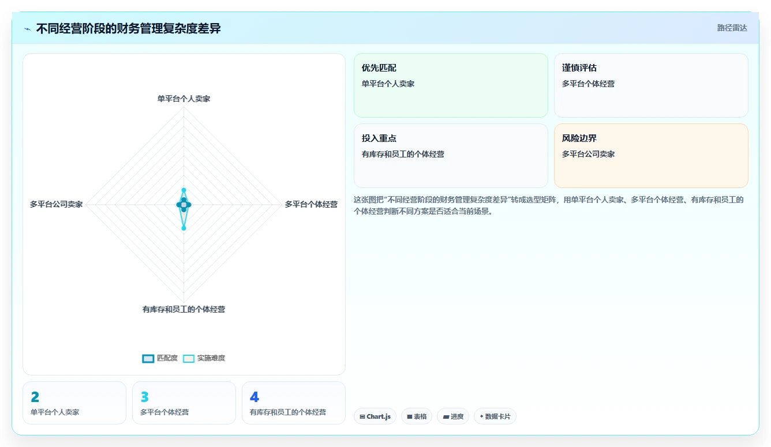Click the 数据卡片 tag

[495, 416]
